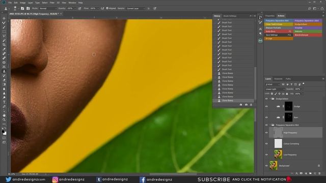The width and height of the screenshot is (326, 183).
Task: Create new document from current state
Action: click(x=241, y=105)
